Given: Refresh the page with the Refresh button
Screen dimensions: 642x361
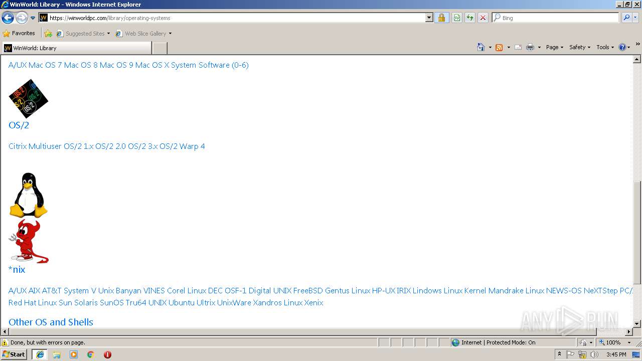Looking at the screenshot, I should 470,18.
